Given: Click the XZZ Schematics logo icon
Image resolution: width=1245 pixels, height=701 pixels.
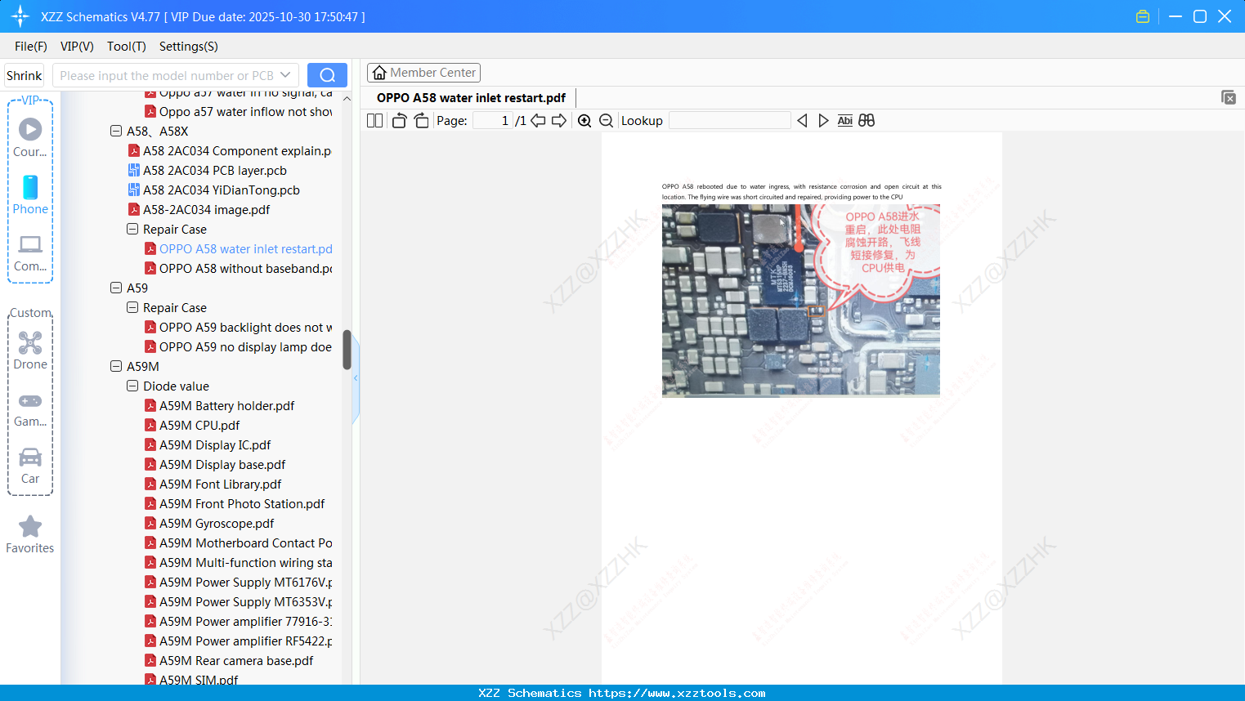Looking at the screenshot, I should [x=20, y=16].
